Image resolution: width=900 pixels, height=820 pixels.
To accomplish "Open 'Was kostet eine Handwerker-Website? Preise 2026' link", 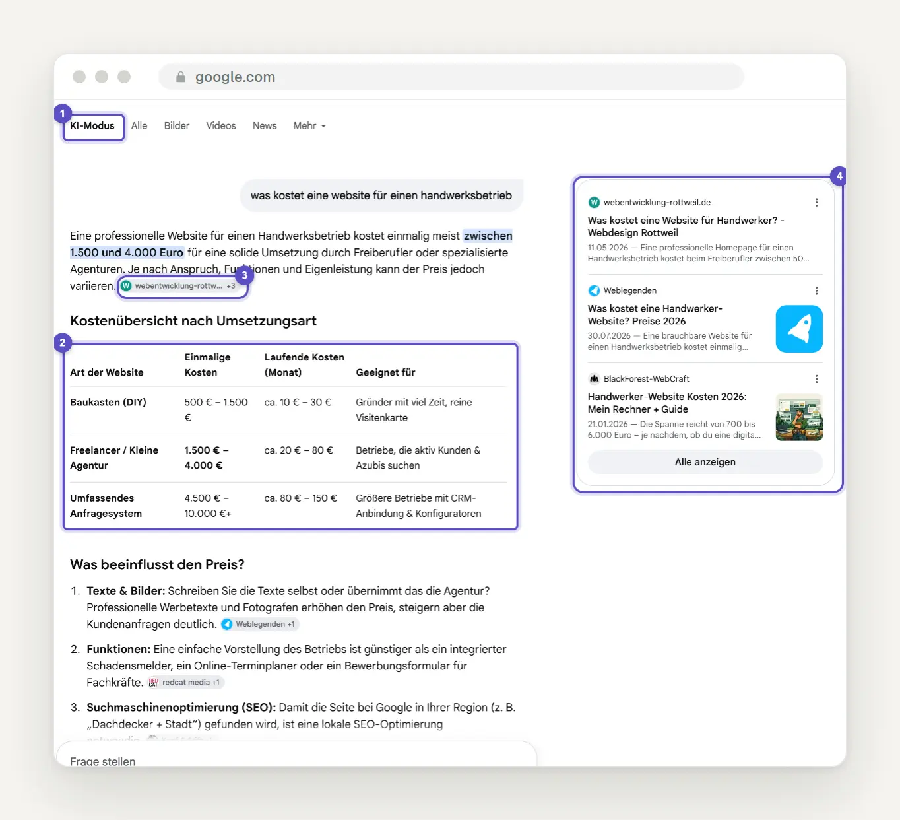I will pyautogui.click(x=655, y=315).
